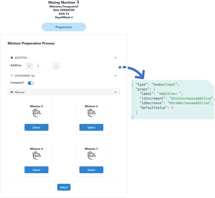The height and width of the screenshot is (198, 215).
Task: Collapse the Mixture section chevron
Action: (116, 92)
